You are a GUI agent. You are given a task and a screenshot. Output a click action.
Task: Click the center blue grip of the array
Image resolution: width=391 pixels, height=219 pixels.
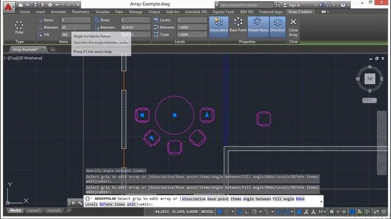click(175, 115)
